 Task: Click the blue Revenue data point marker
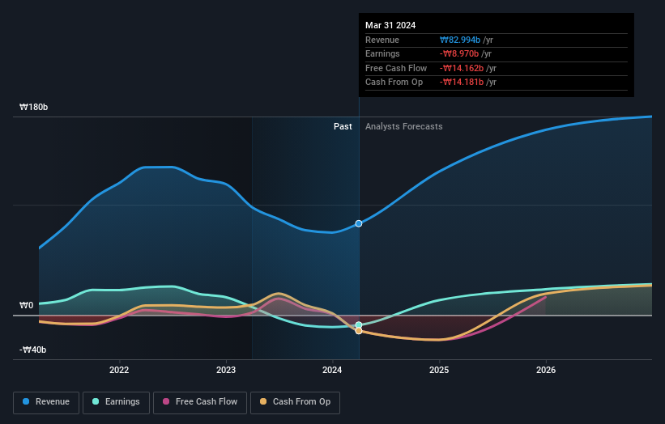[x=359, y=223]
